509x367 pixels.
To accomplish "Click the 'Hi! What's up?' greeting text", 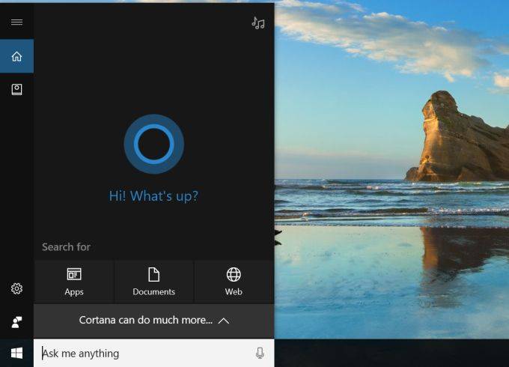I will (153, 195).
